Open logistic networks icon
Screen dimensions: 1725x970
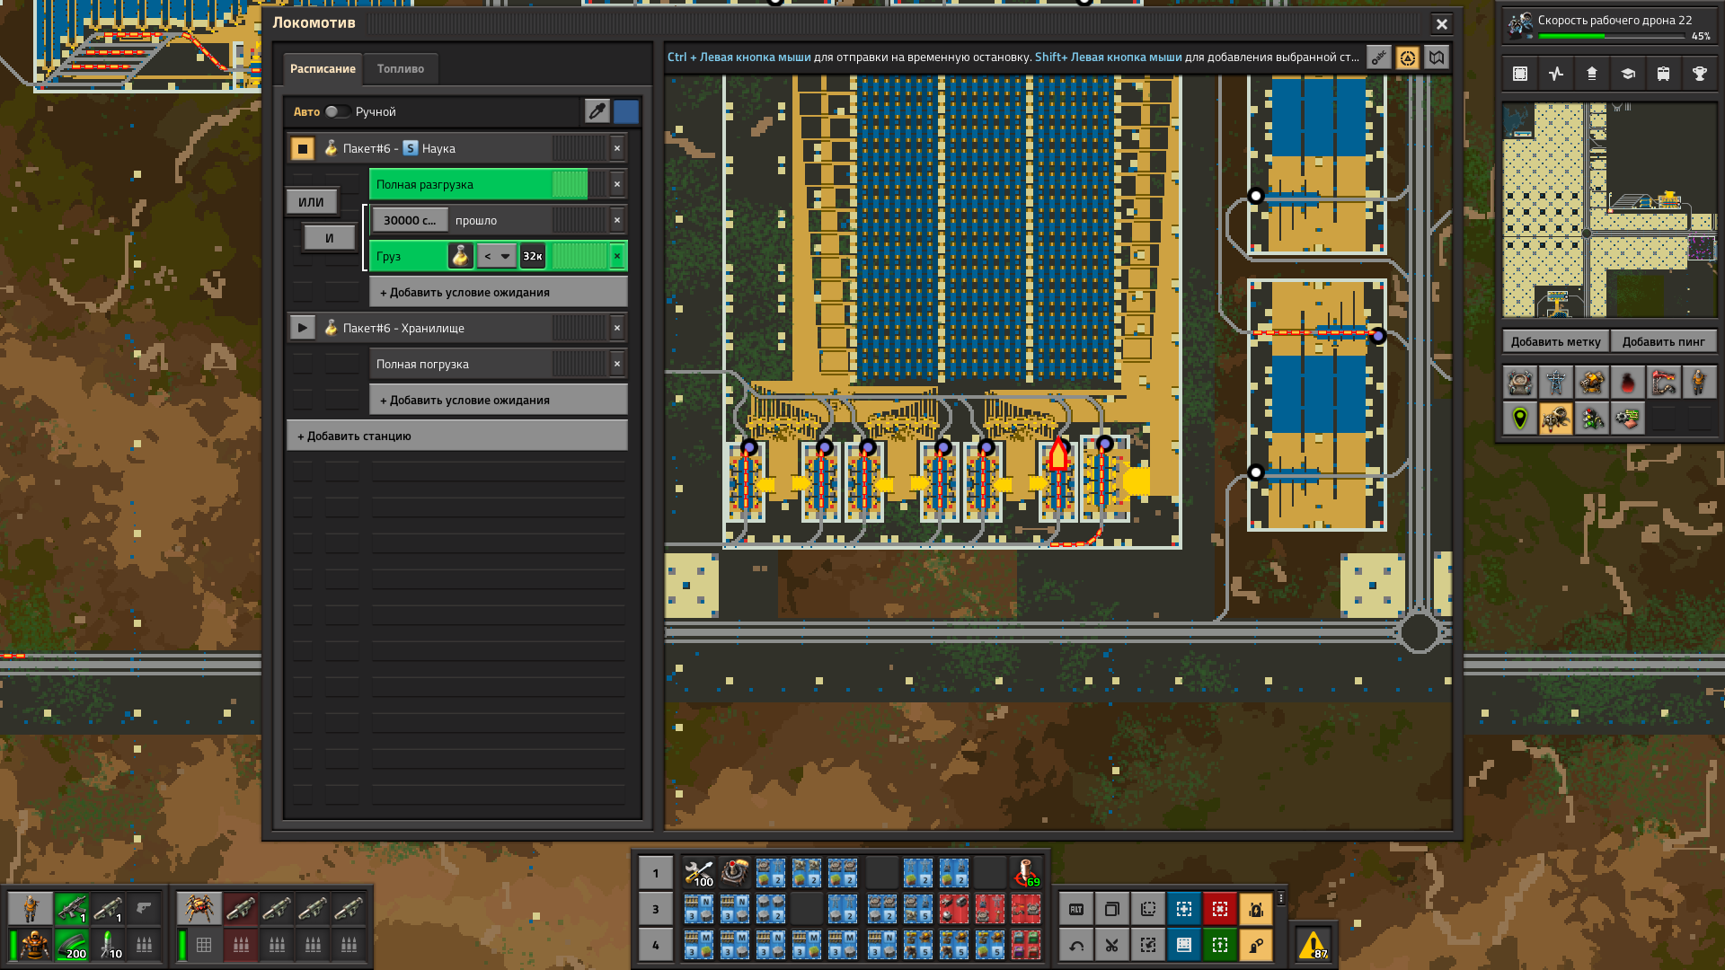click(x=1592, y=74)
